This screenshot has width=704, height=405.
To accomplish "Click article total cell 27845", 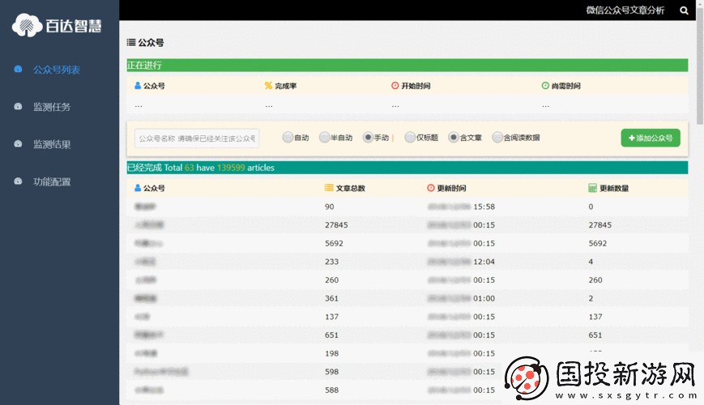I will tap(336, 225).
